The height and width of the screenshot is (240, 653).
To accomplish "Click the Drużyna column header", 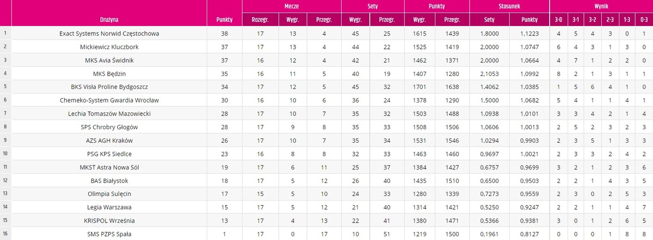I will pos(109,20).
